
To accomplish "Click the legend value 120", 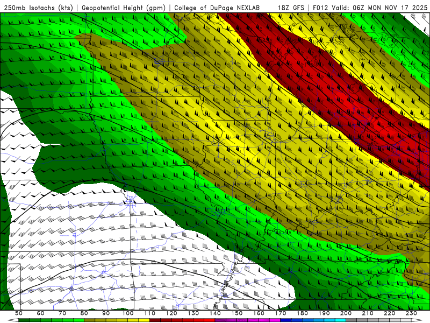I will coord(171,313).
